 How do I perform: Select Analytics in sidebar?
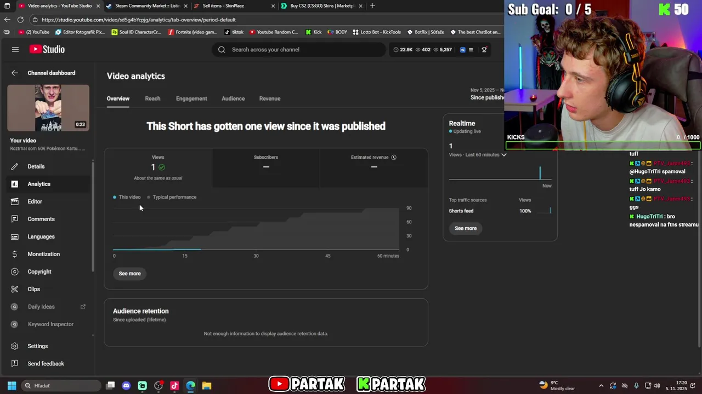[x=48, y=184]
